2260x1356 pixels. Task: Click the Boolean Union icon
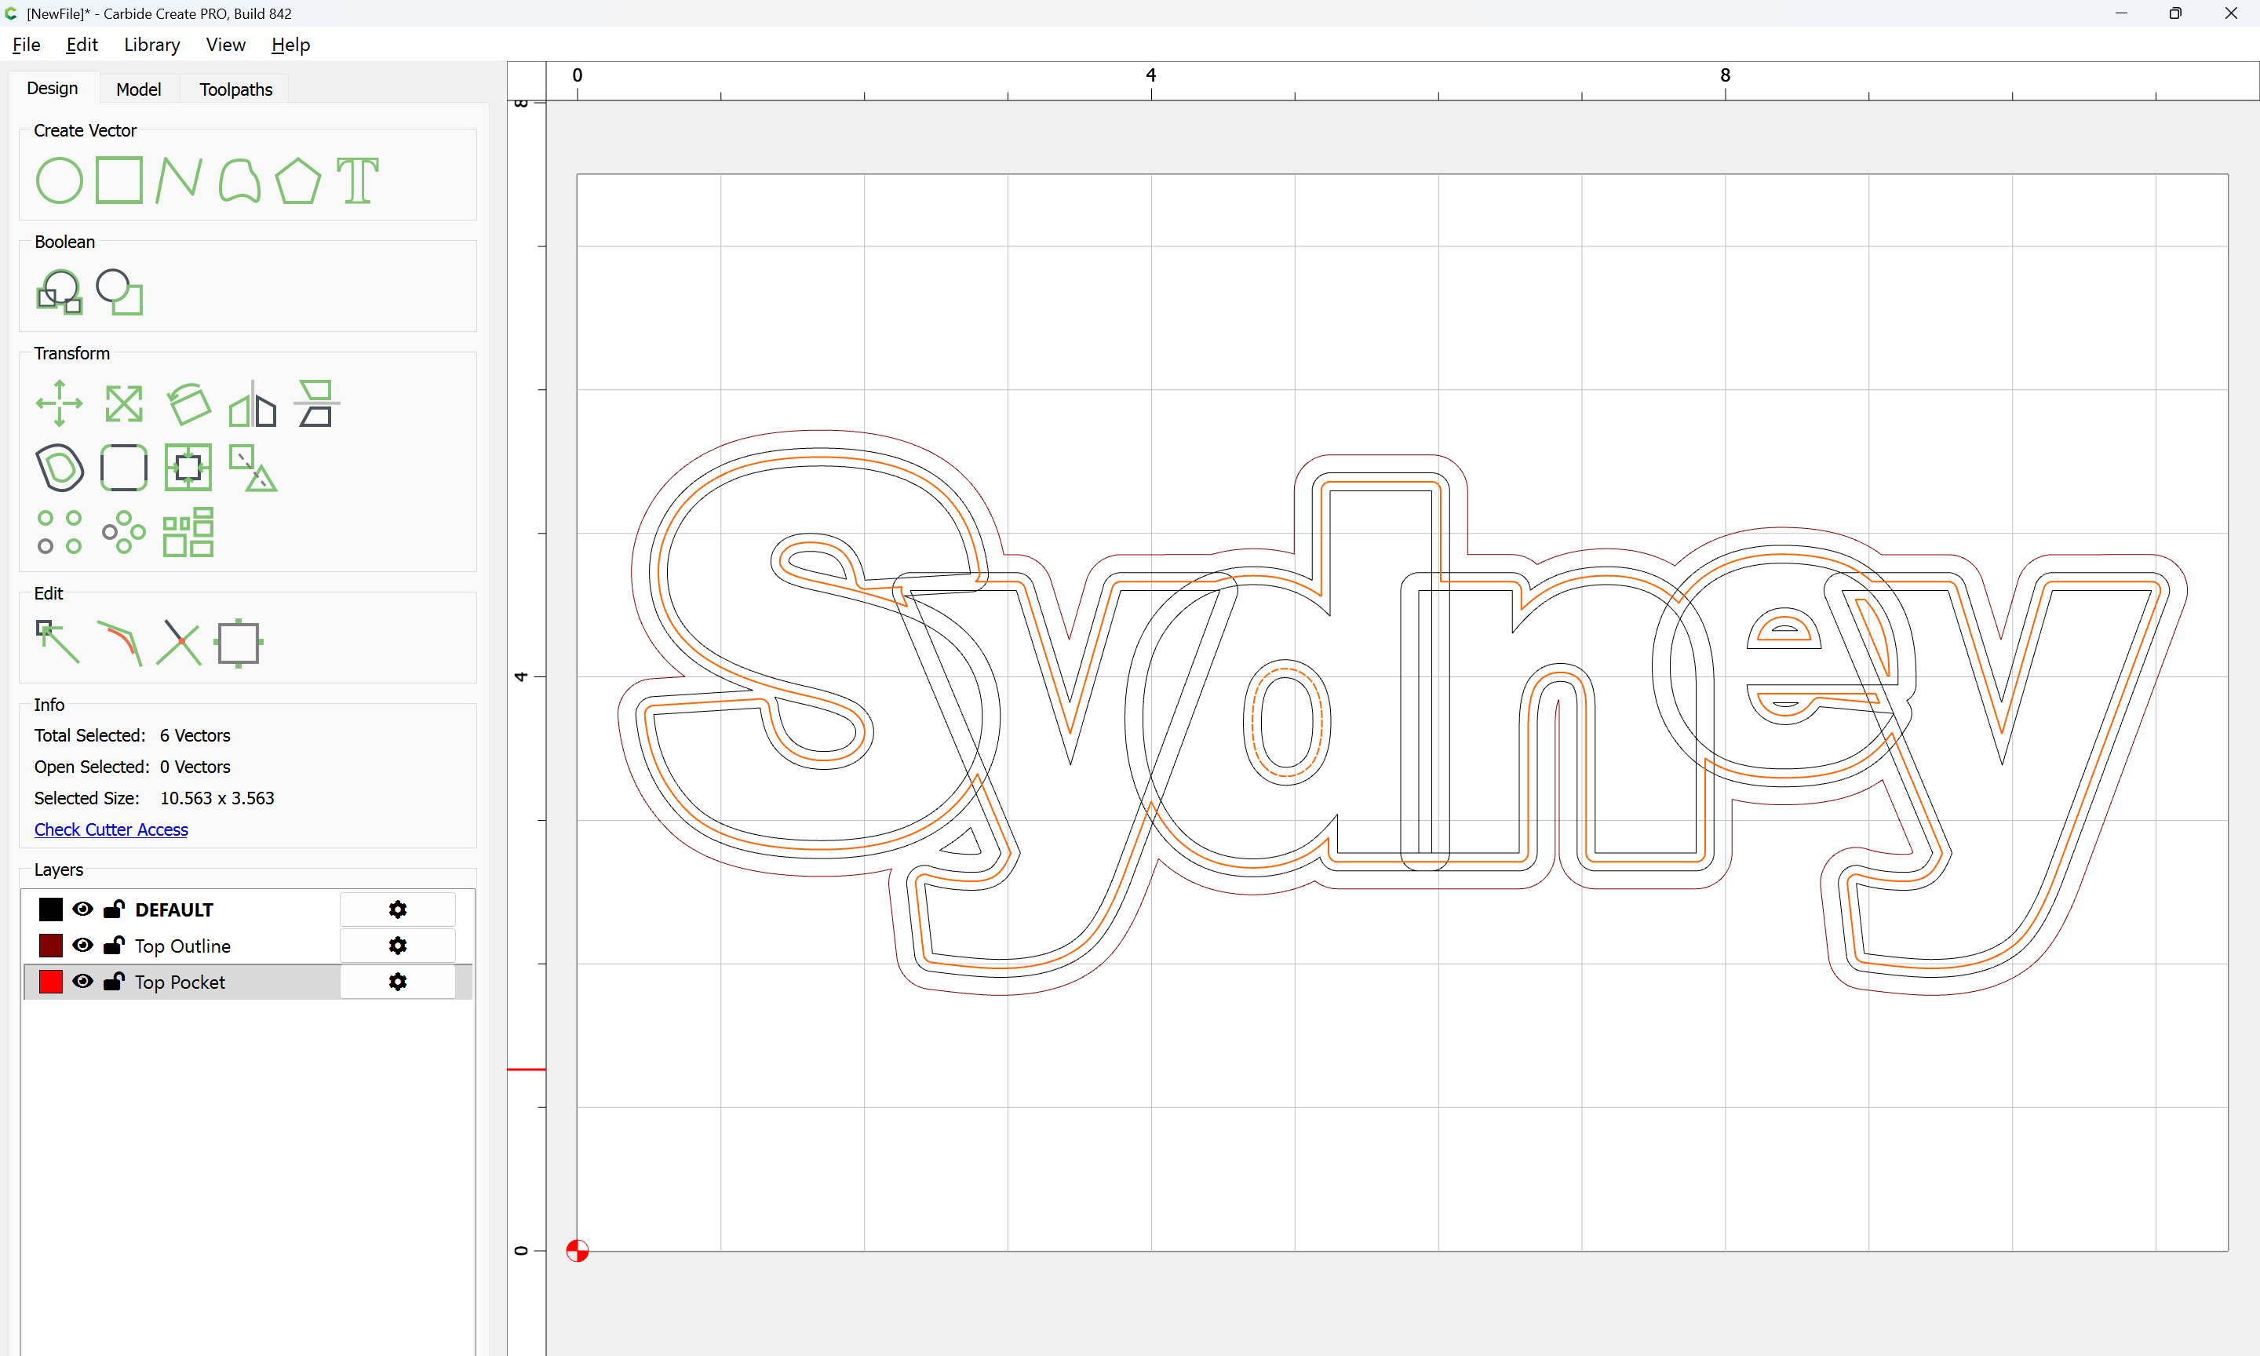point(60,293)
